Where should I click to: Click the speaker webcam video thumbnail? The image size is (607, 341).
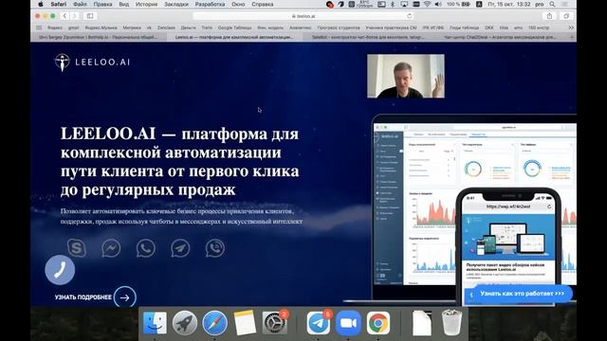(x=406, y=76)
